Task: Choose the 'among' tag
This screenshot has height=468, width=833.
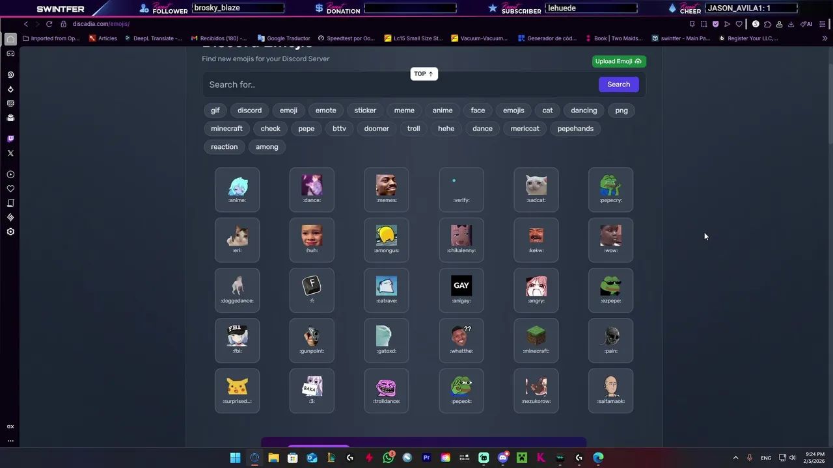Action: pos(267,147)
